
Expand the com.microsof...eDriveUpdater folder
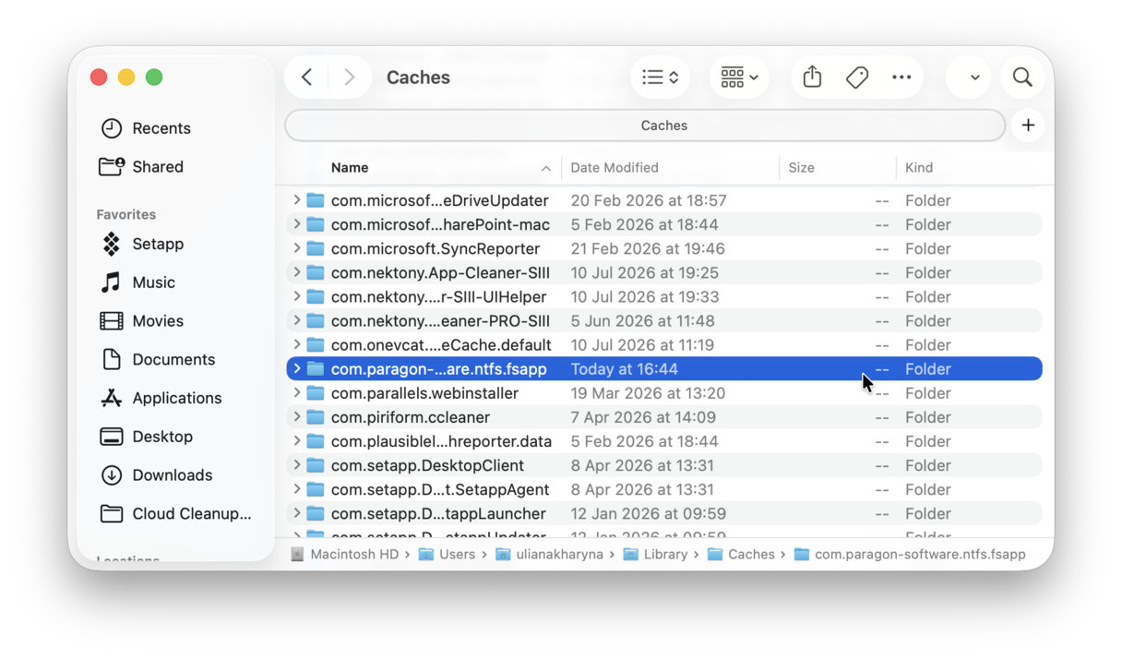[x=297, y=200]
